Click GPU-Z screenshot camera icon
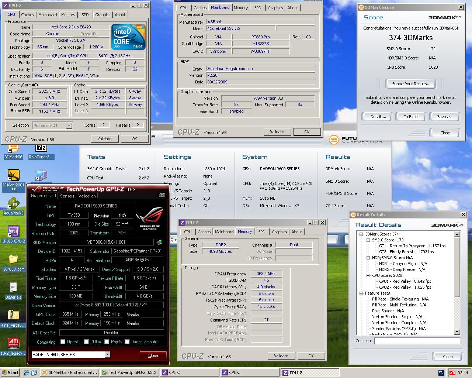Screen dimensions: 472x378 coord(162,195)
